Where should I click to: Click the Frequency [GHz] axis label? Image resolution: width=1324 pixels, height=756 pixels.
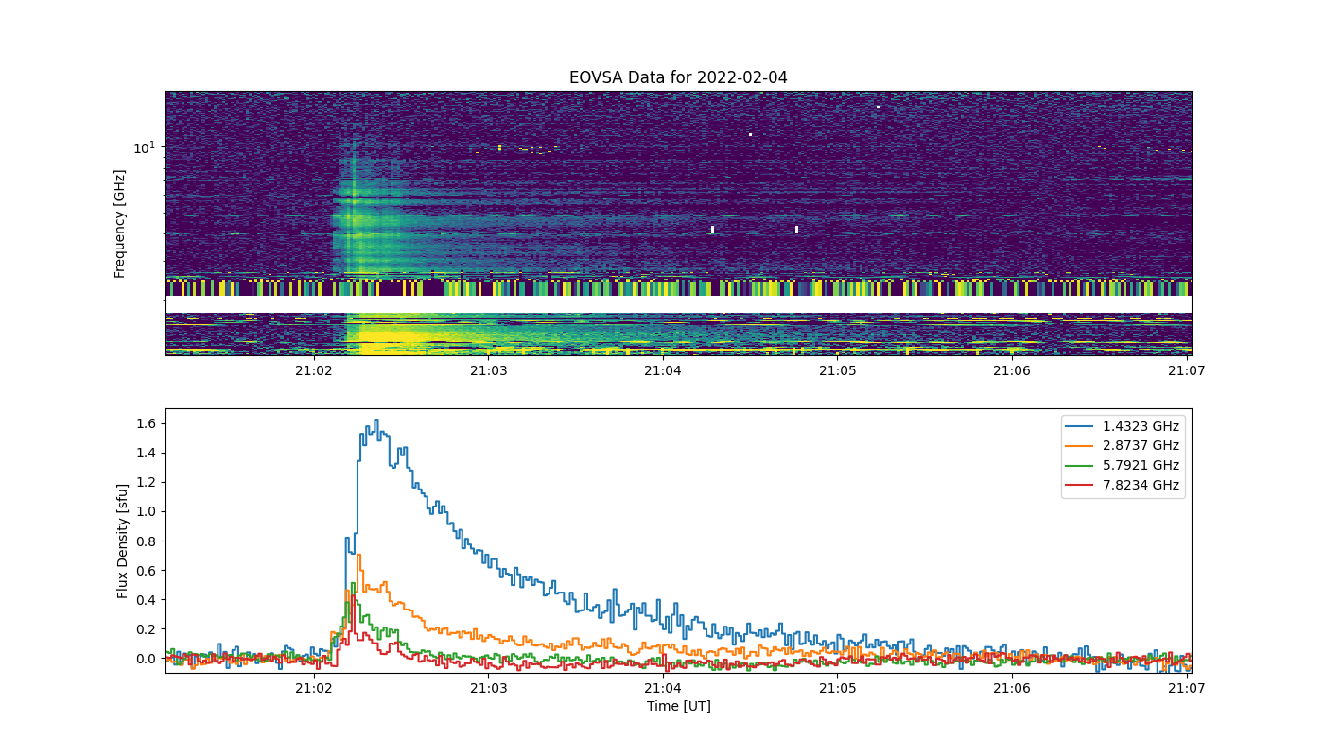(x=120, y=224)
